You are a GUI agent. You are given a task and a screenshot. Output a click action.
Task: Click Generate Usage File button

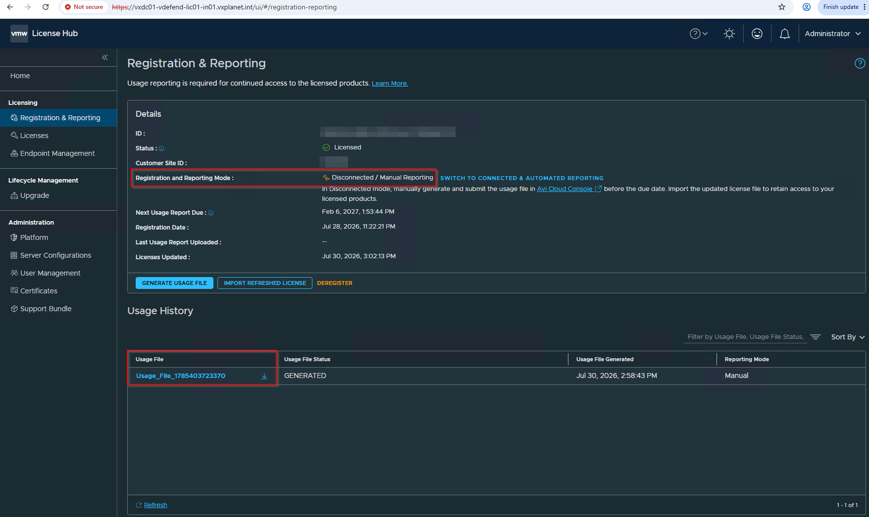[x=174, y=283]
